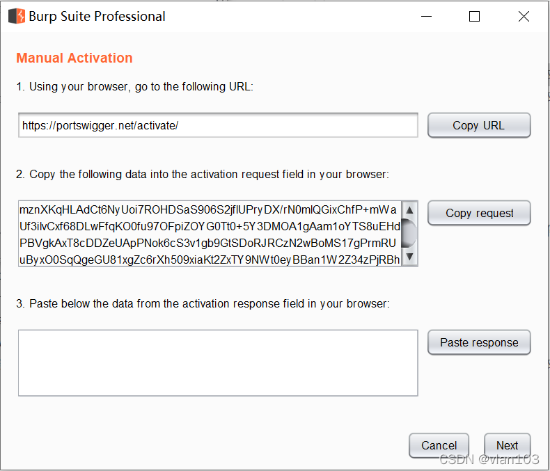Click the Copy request button
This screenshot has width=550, height=471.
[479, 213]
